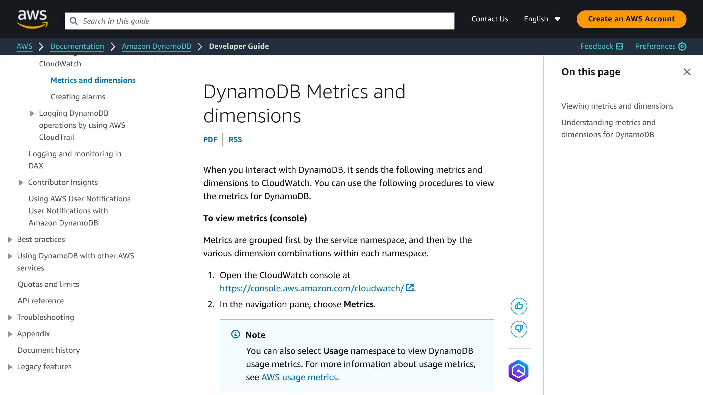This screenshot has height=395, width=703.
Task: Click the CloudWatch sidebar item
Action: [x=60, y=64]
